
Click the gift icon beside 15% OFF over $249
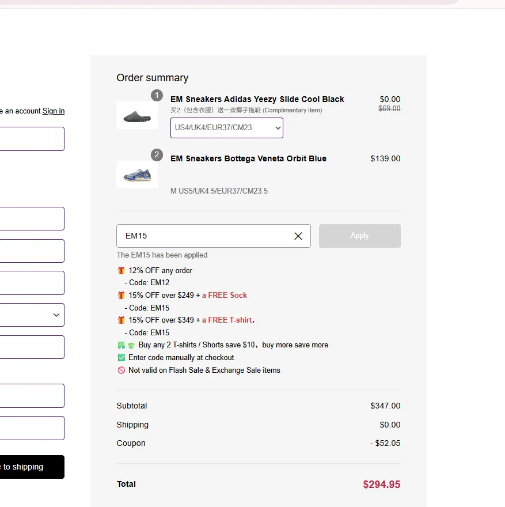tap(121, 295)
